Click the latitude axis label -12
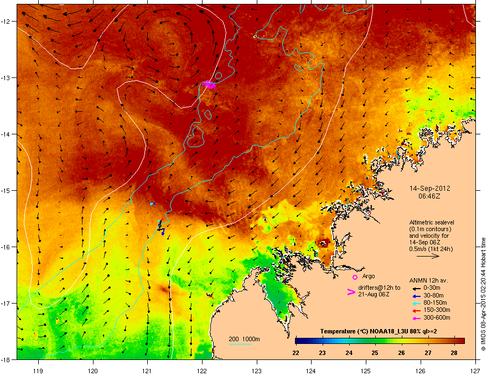The width and height of the screenshot is (487, 376). (x=6, y=22)
